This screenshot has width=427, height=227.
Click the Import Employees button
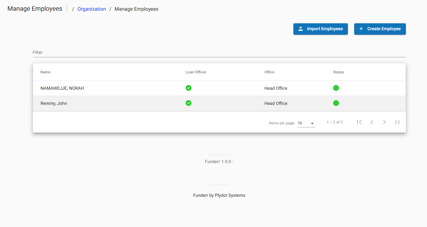tap(320, 29)
